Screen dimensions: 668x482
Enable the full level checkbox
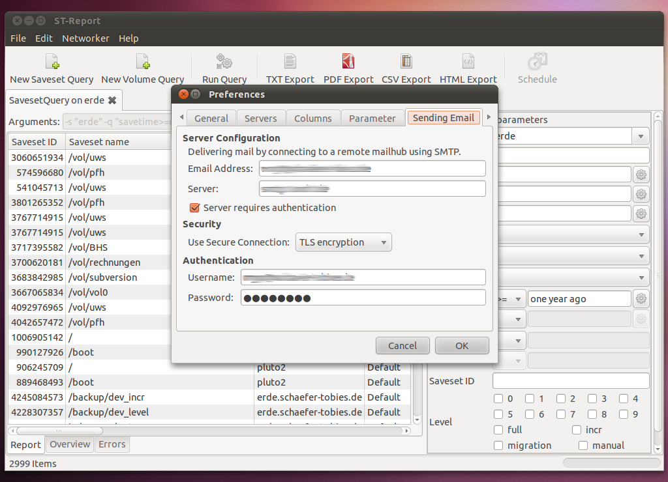pos(498,430)
